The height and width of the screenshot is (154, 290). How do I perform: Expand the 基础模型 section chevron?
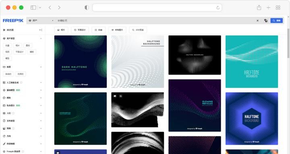[x=41, y=90]
